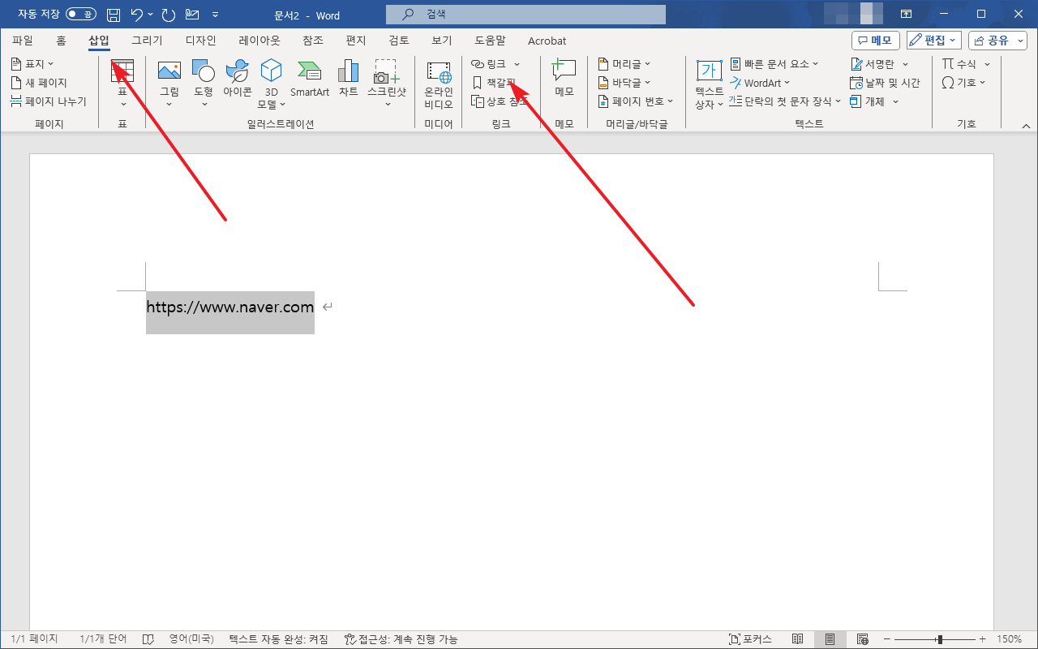Screen dimensions: 1038x649
Task: Click the zoom slider handle
Action: tap(940, 639)
